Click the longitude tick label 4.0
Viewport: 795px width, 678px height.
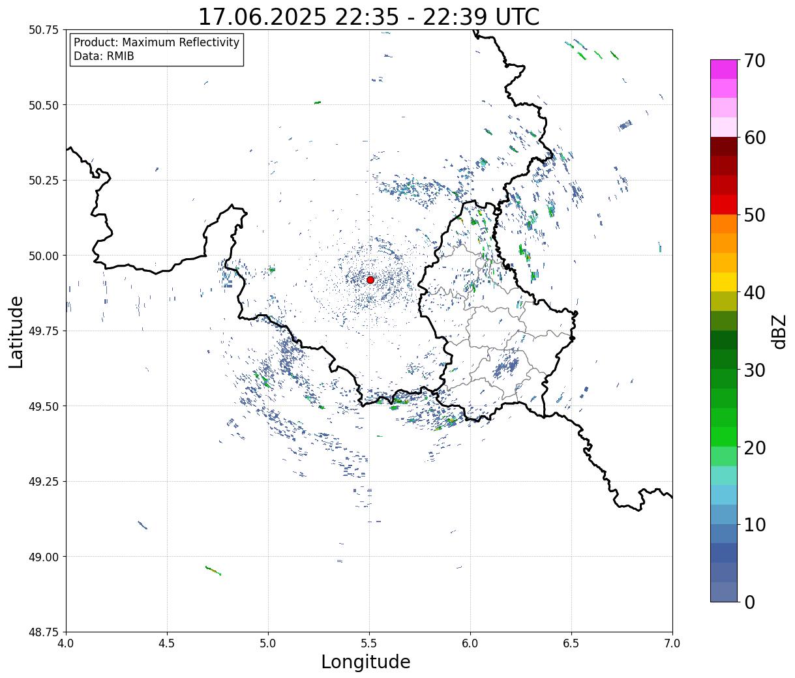(x=66, y=643)
